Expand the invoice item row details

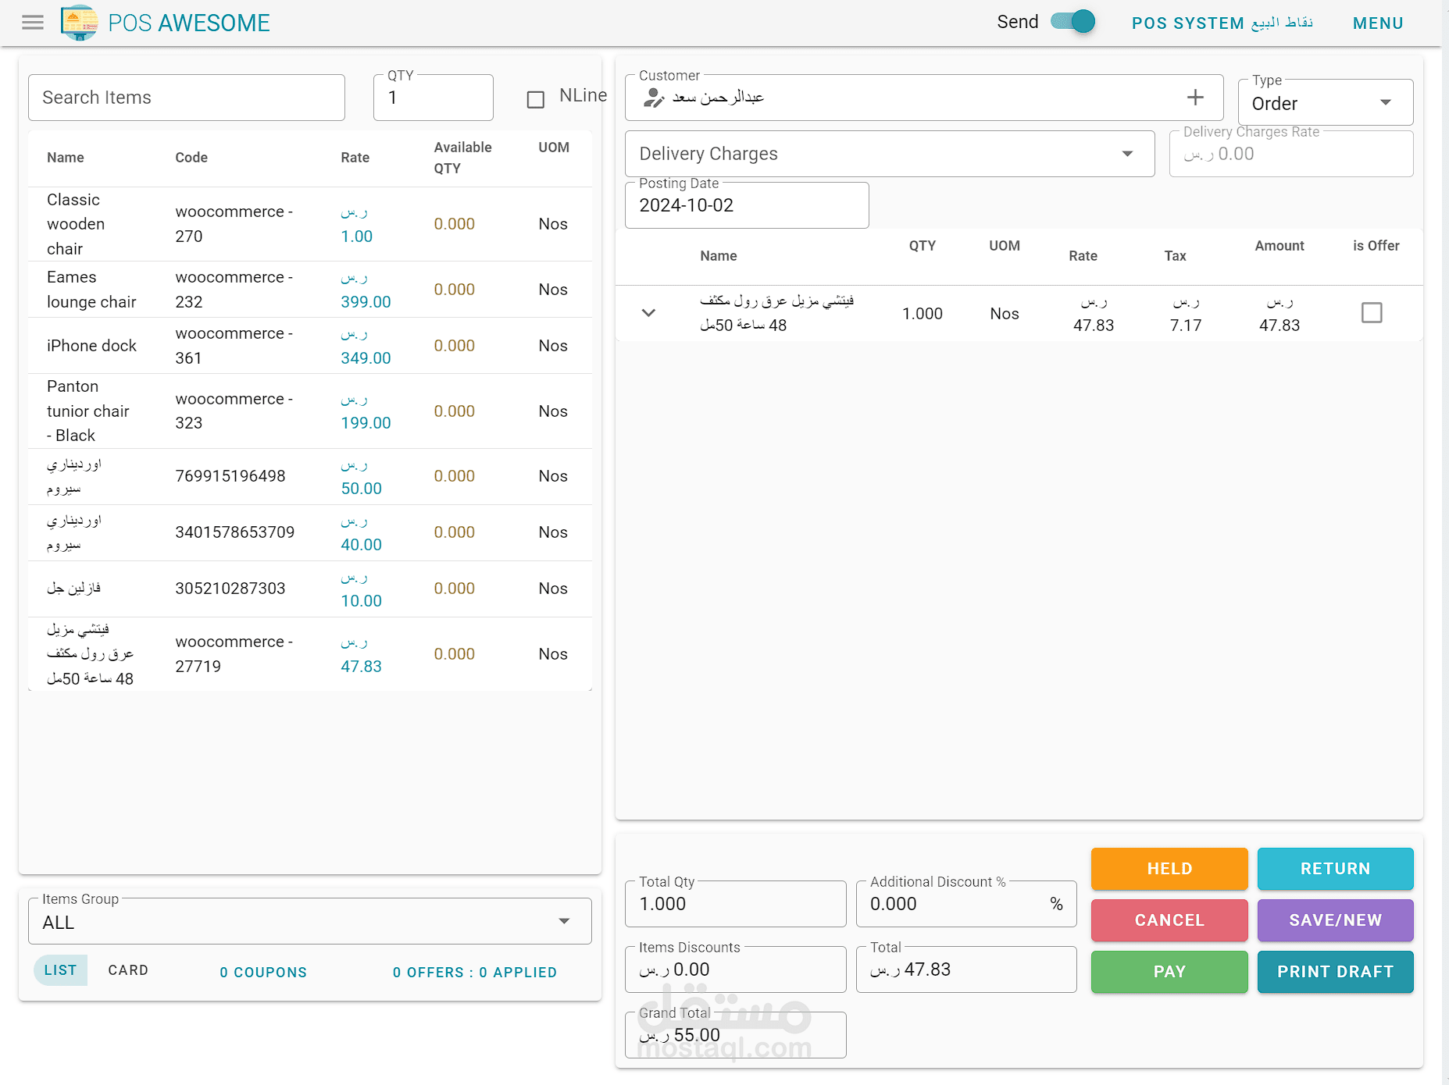pyautogui.click(x=648, y=312)
